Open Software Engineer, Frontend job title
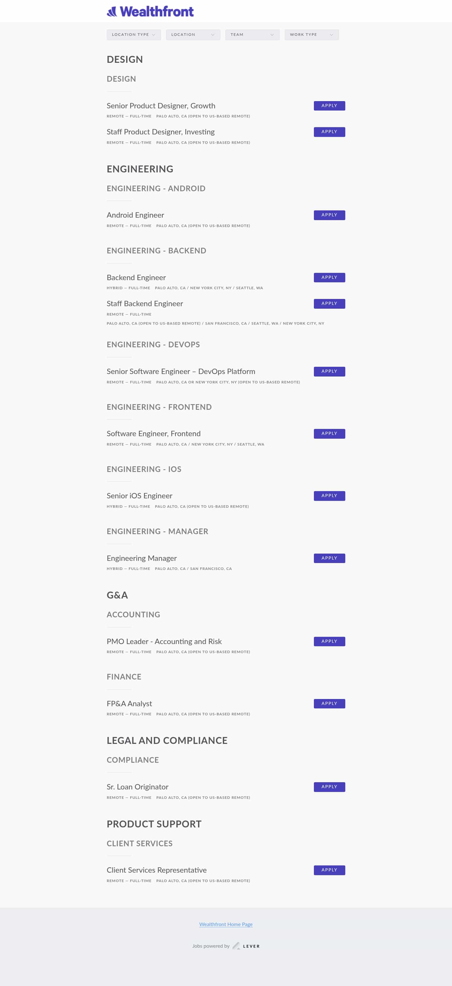The image size is (452, 986). click(x=153, y=434)
